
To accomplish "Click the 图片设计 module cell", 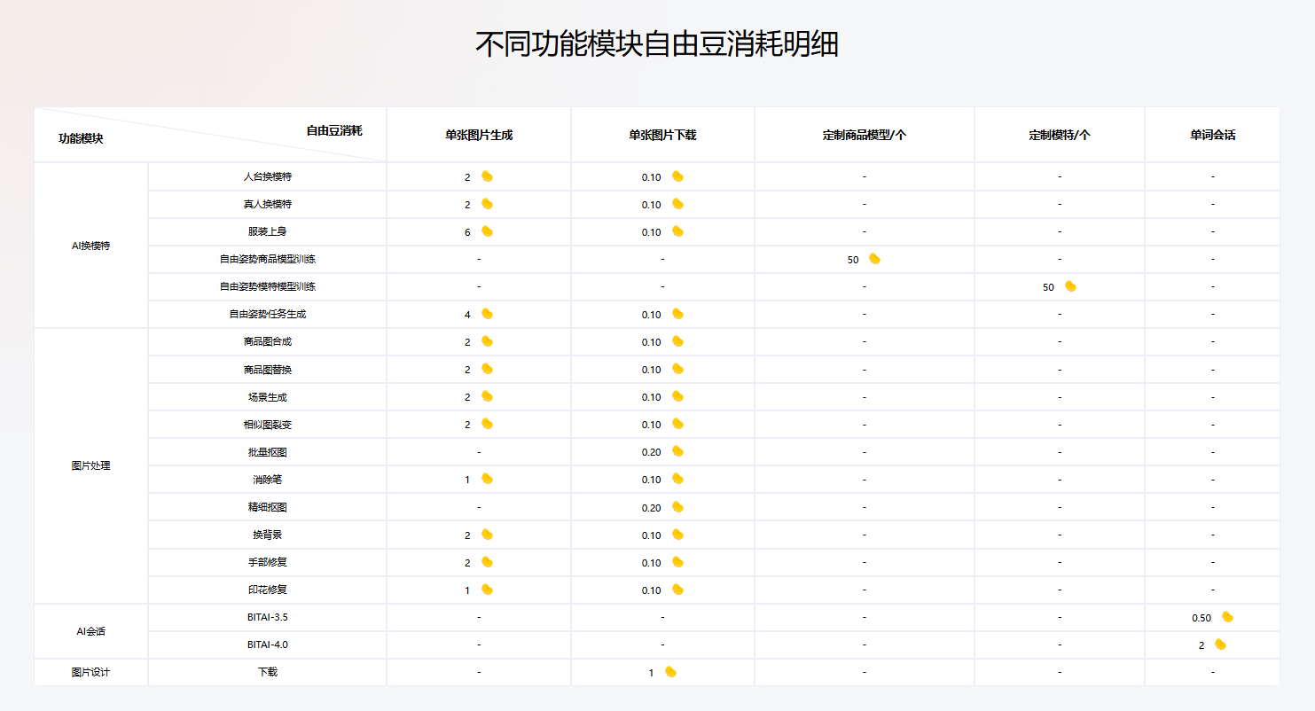I will pos(91,672).
